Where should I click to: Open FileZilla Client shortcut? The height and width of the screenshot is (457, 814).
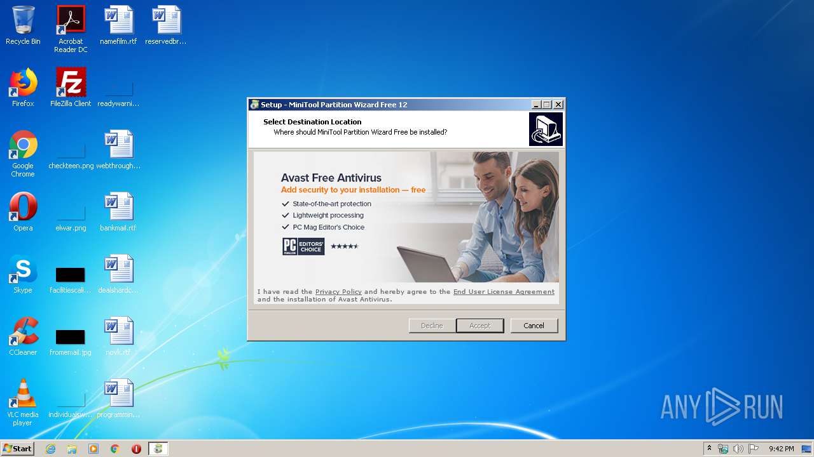click(71, 88)
